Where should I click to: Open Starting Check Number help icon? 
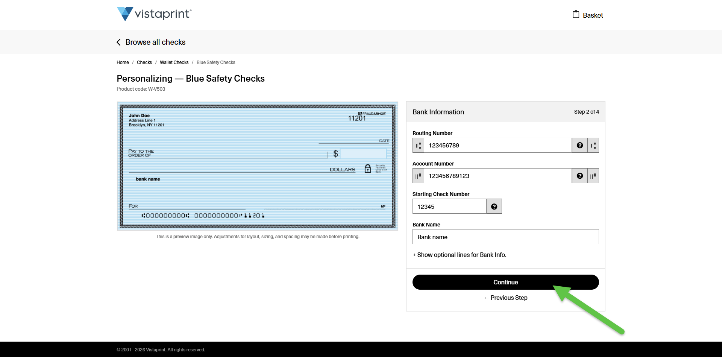point(494,207)
